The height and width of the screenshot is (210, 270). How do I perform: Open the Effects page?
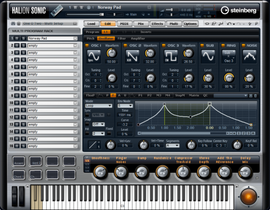tap(157, 23)
